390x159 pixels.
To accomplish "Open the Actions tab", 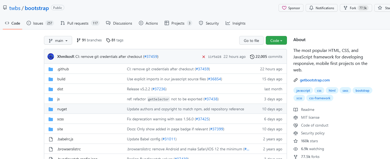I will tap(148, 23).
